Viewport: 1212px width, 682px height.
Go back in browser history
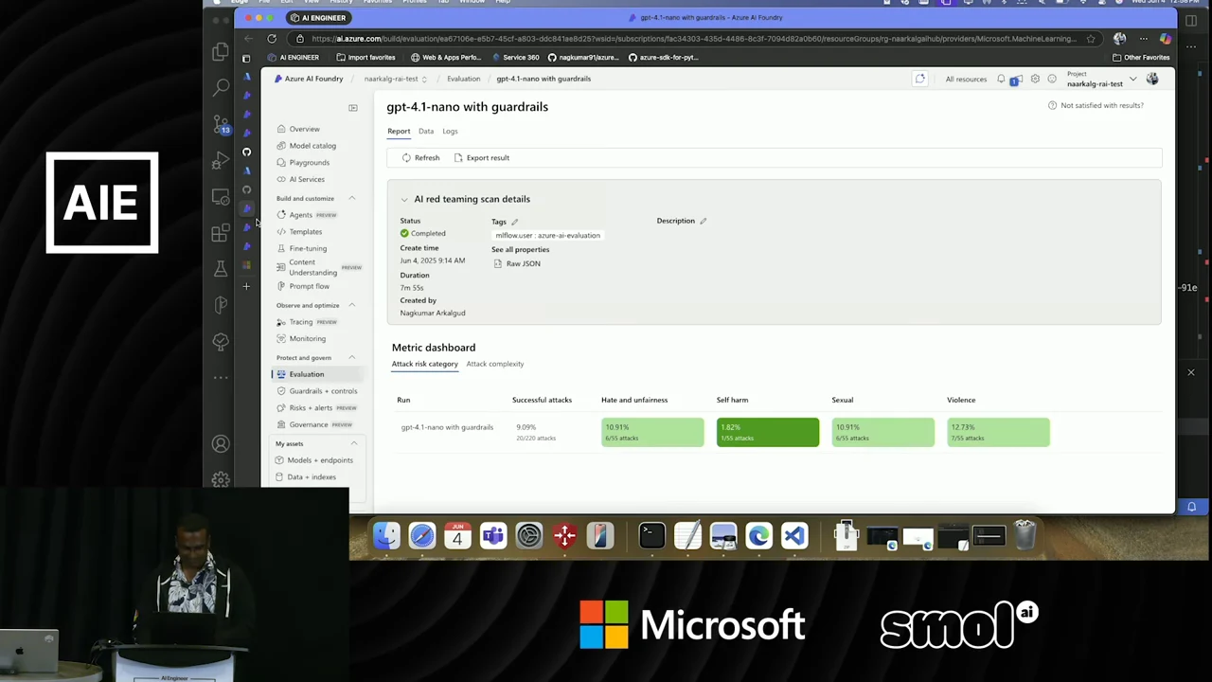point(248,39)
